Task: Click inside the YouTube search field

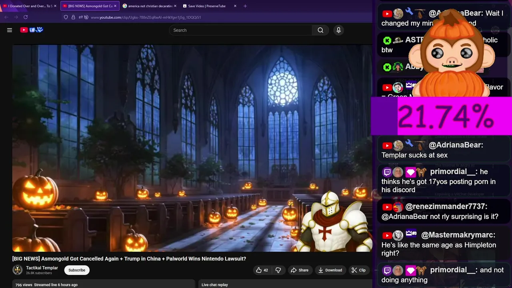Action: [x=241, y=30]
